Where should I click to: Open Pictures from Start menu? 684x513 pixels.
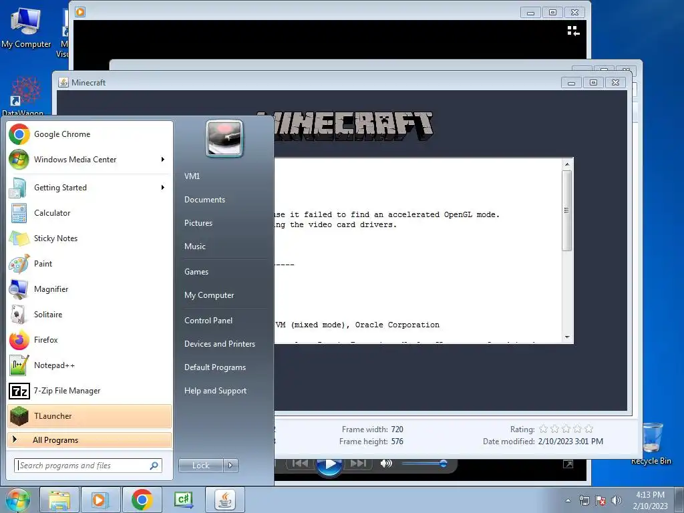click(x=198, y=223)
